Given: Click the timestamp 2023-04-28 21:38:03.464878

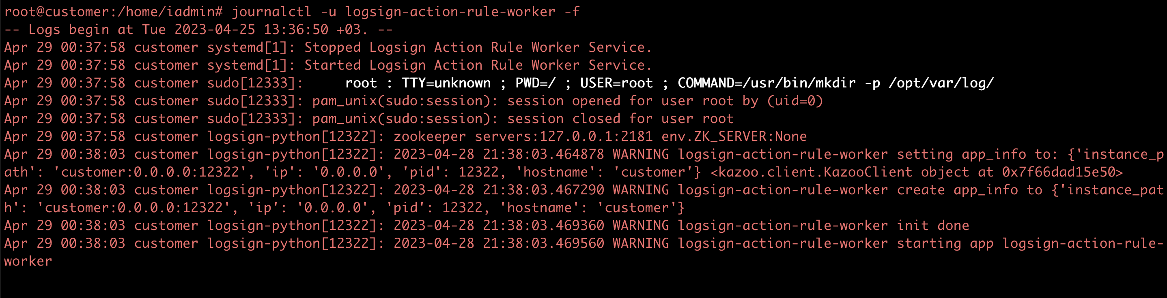Looking at the screenshot, I should (x=498, y=154).
